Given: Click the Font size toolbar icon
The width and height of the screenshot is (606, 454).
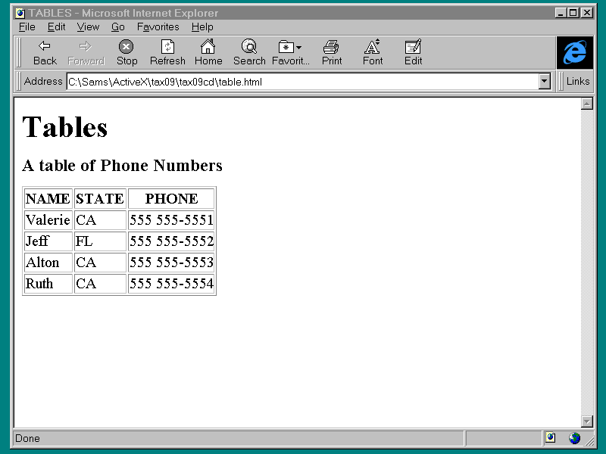Looking at the screenshot, I should (372, 52).
